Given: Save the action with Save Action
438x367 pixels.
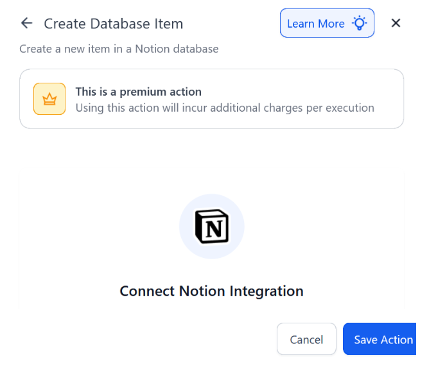Looking at the screenshot, I should pyautogui.click(x=383, y=339).
